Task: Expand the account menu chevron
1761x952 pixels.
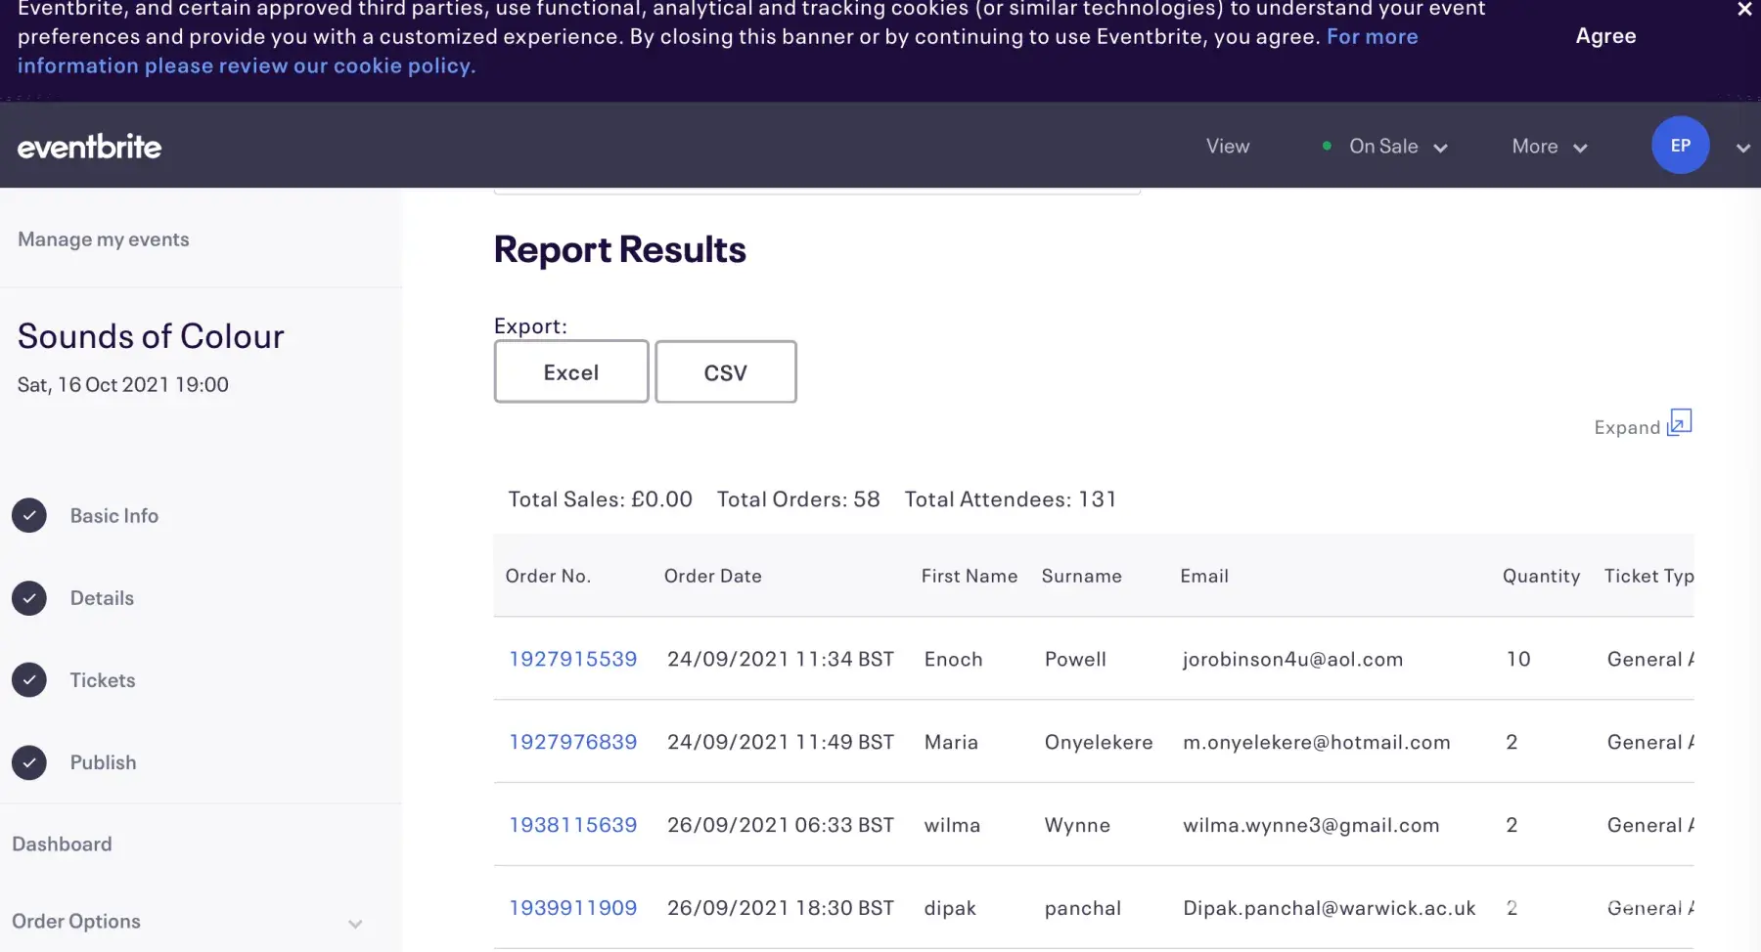Action: pyautogui.click(x=1742, y=148)
